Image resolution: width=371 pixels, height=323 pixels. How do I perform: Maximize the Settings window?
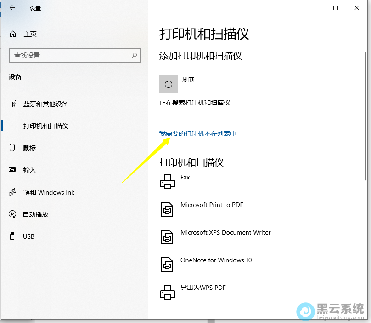click(x=336, y=8)
